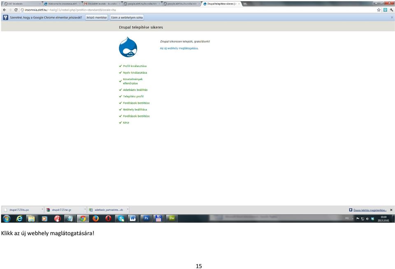Click the browser Back arrow

coord(4,10)
